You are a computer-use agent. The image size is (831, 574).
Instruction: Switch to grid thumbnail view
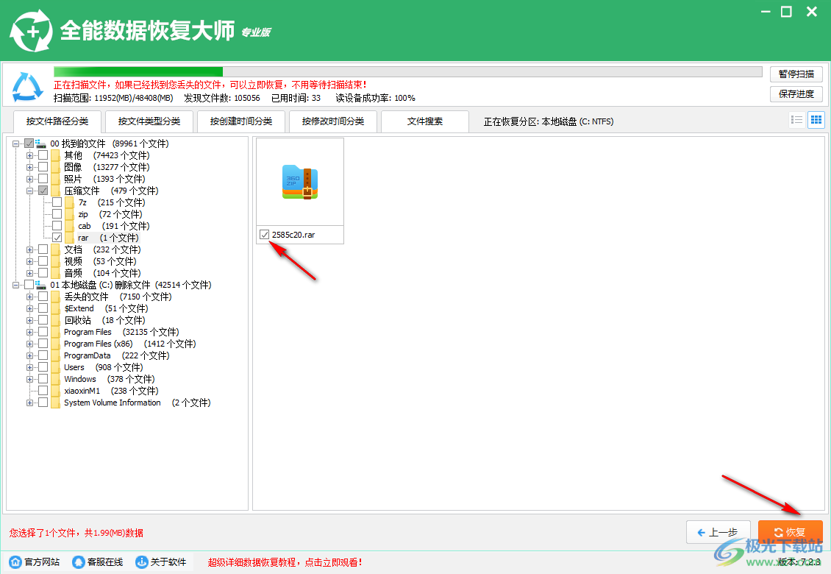coord(816,119)
